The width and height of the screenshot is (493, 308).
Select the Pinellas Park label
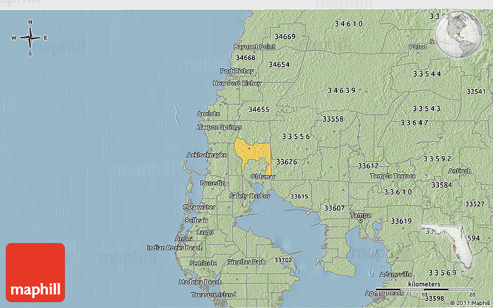[246, 262]
